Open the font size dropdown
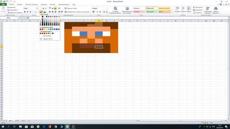The height and width of the screenshot is (129, 230). point(41,8)
